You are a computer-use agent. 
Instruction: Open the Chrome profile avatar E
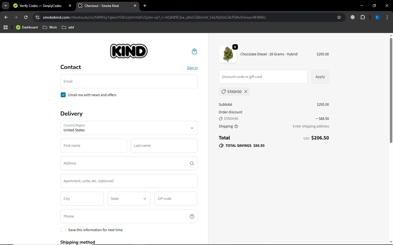pos(377,17)
